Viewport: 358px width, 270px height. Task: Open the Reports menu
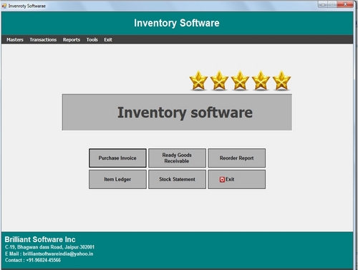[72, 39]
